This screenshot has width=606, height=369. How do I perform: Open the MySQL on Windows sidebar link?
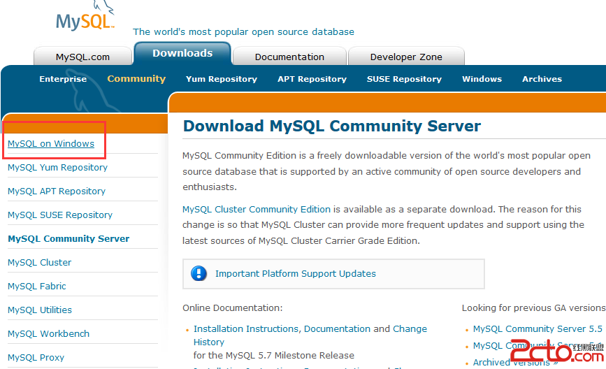[x=51, y=144]
